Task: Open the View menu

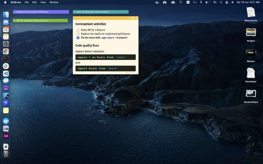Action: tap(43, 2)
